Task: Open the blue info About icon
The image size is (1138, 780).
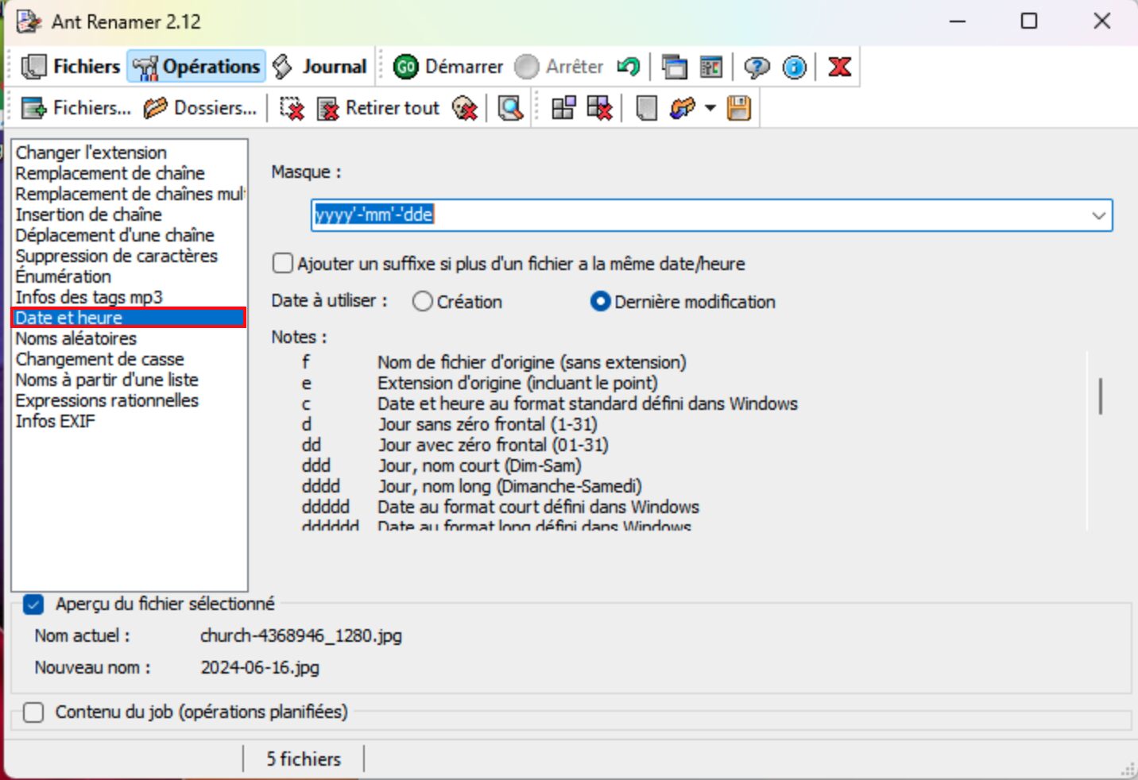Action: 794,67
